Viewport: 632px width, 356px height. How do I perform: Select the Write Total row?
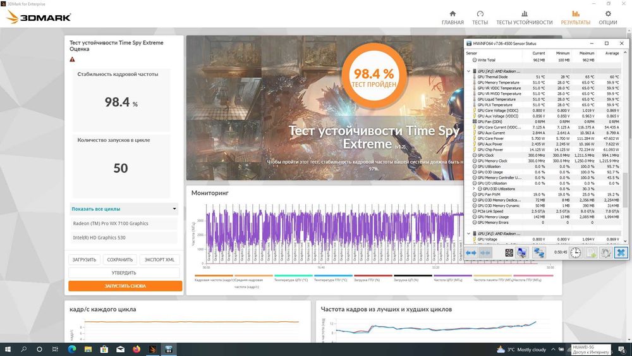click(543, 60)
